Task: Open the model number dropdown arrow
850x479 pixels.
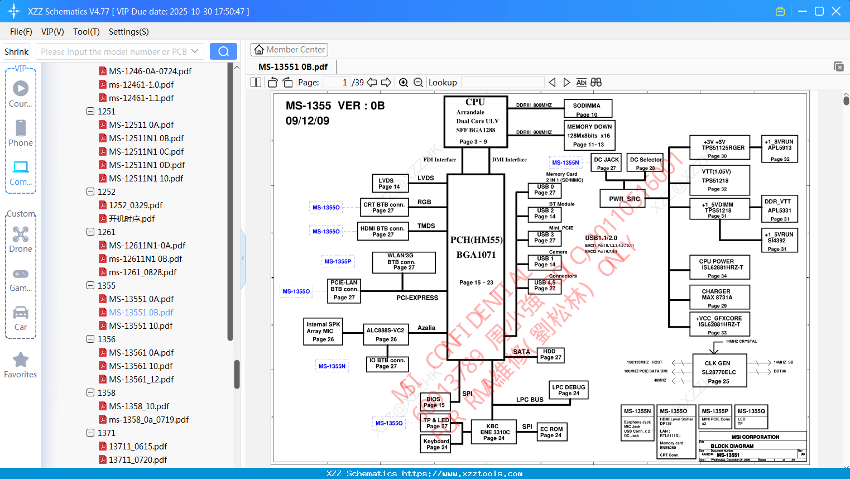Action: (195, 51)
